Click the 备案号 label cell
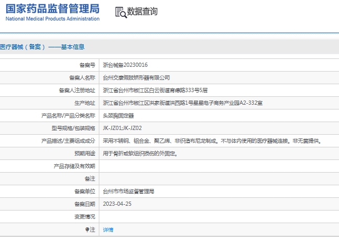Screen dimensions: 339x240 [87, 65]
